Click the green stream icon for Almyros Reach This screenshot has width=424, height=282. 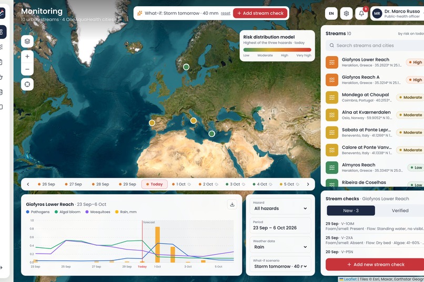pyautogui.click(x=332, y=168)
